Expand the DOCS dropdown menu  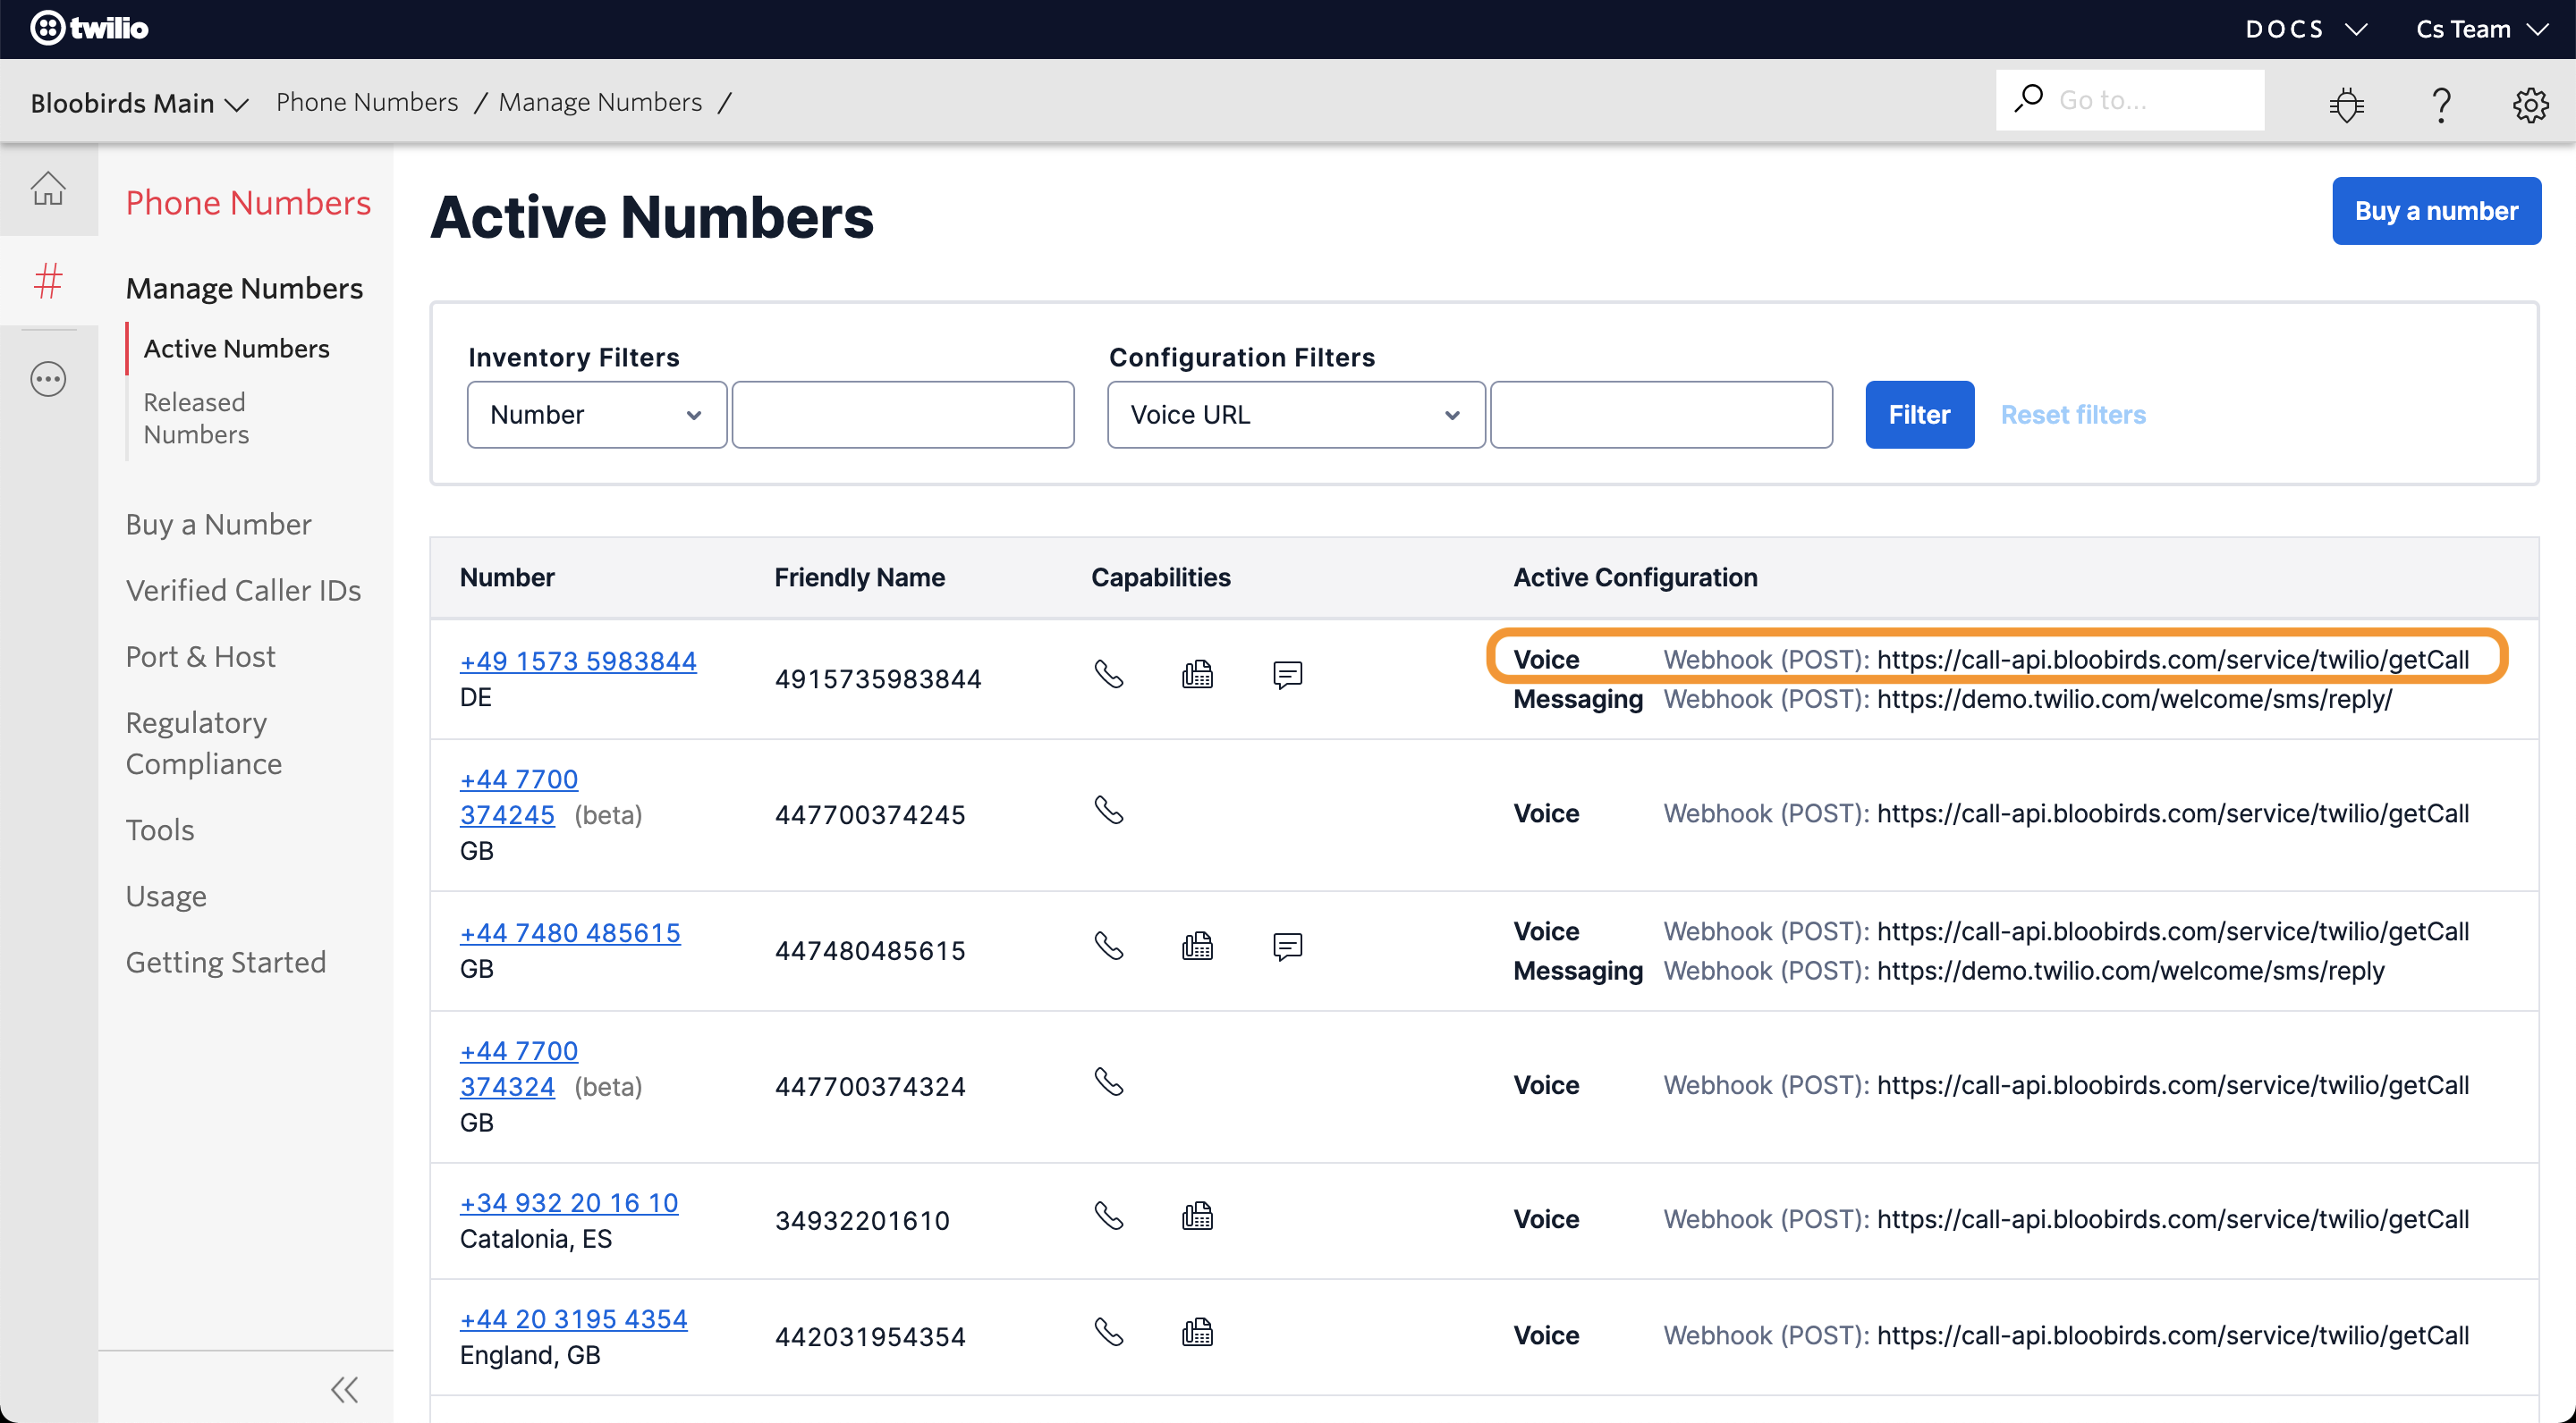pos(2307,29)
